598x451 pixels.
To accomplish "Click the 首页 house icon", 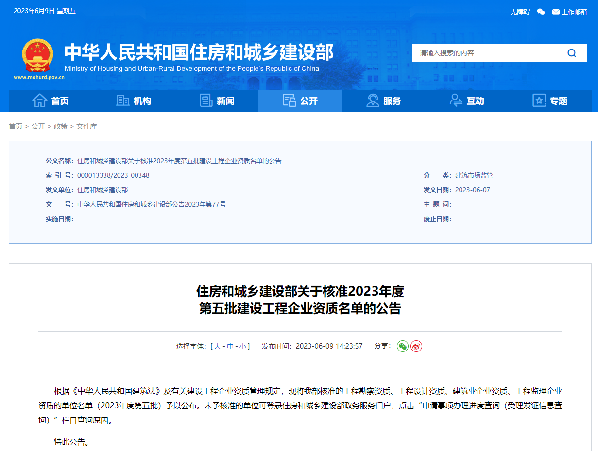I will coord(39,100).
